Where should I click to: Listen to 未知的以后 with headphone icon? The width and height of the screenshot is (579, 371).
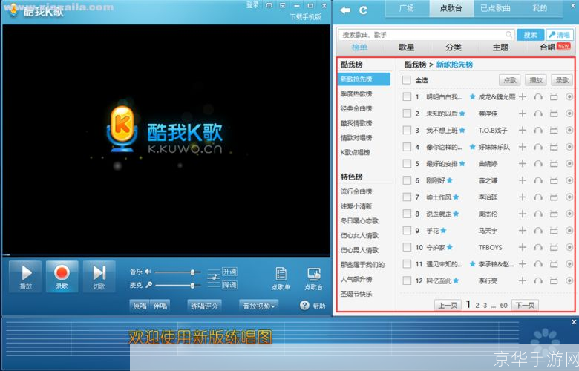point(538,114)
